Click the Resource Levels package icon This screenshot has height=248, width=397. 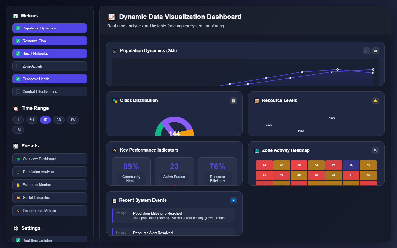click(257, 101)
